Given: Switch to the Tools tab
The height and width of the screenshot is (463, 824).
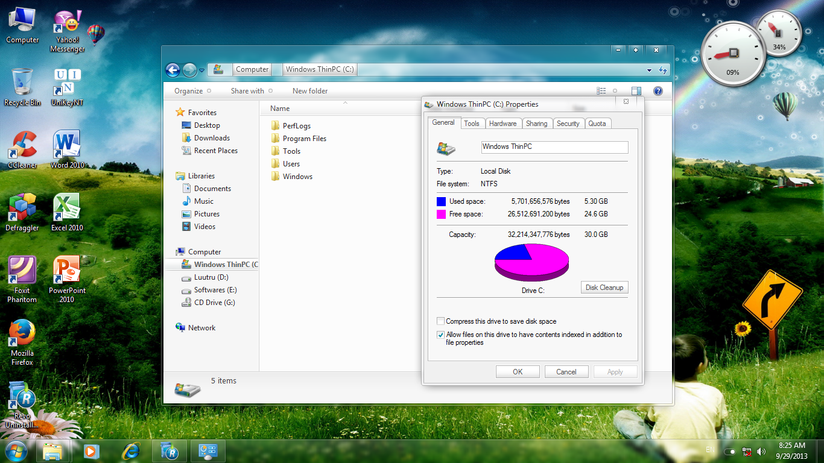Looking at the screenshot, I should (x=472, y=124).
